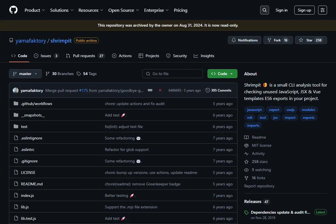Click the Sign up button
The height and width of the screenshot is (224, 336).
[304, 10]
